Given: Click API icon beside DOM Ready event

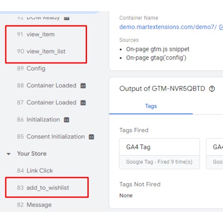Looking at the screenshot, I should click(x=66, y=18).
